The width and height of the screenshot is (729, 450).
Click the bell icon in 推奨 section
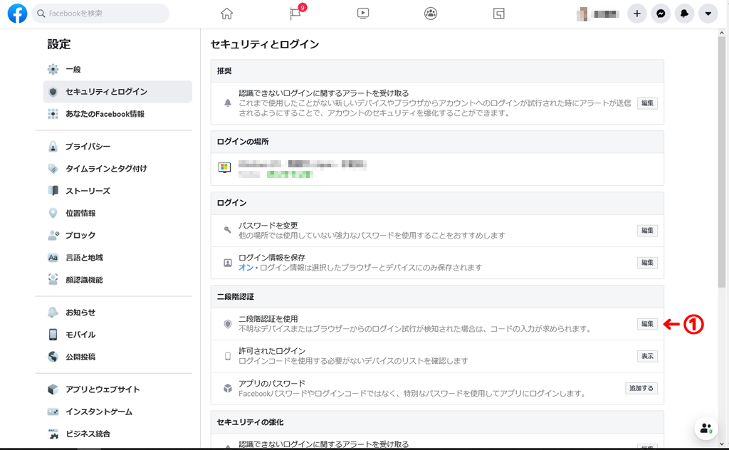point(227,103)
